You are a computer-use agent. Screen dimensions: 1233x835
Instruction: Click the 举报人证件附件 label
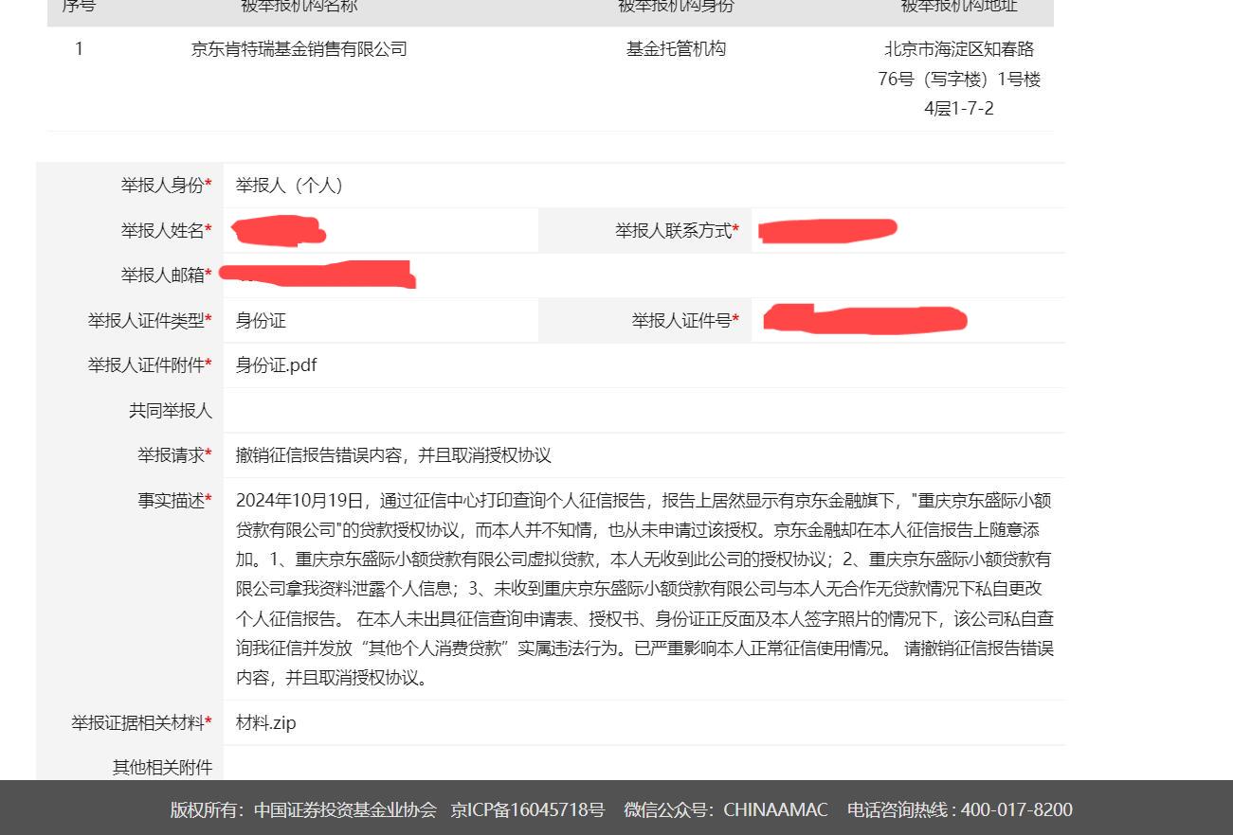[150, 365]
